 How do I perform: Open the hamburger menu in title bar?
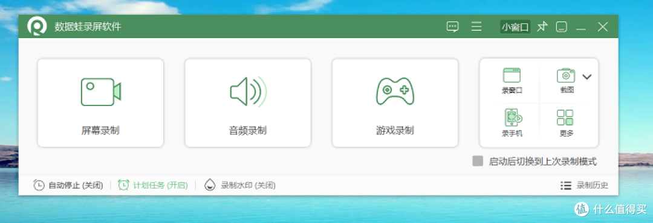[x=476, y=27]
